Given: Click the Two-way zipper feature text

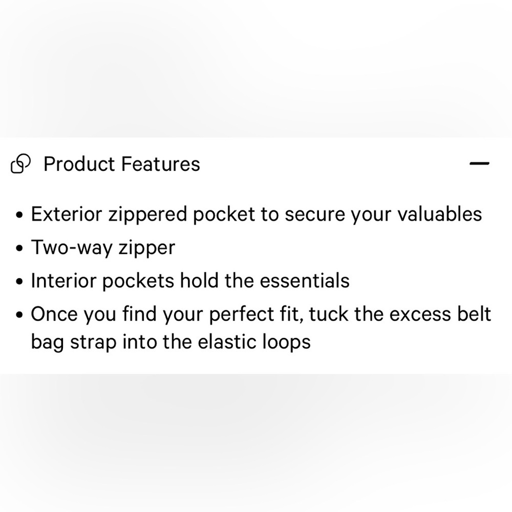Looking at the screenshot, I should (103, 247).
